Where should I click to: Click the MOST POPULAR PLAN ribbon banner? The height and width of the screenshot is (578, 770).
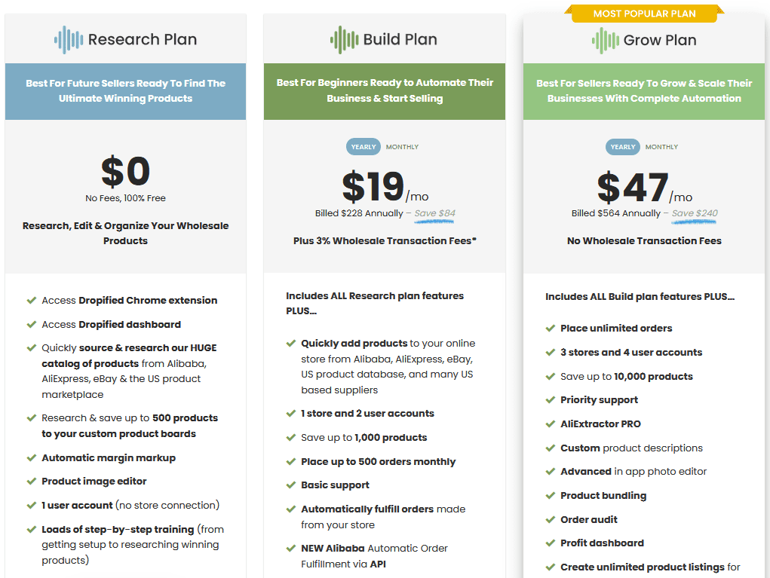644,13
